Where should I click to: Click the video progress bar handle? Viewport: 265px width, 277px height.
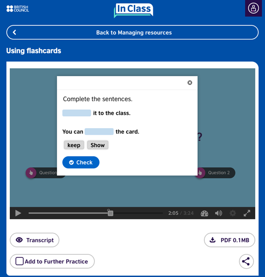pyautogui.click(x=110, y=213)
